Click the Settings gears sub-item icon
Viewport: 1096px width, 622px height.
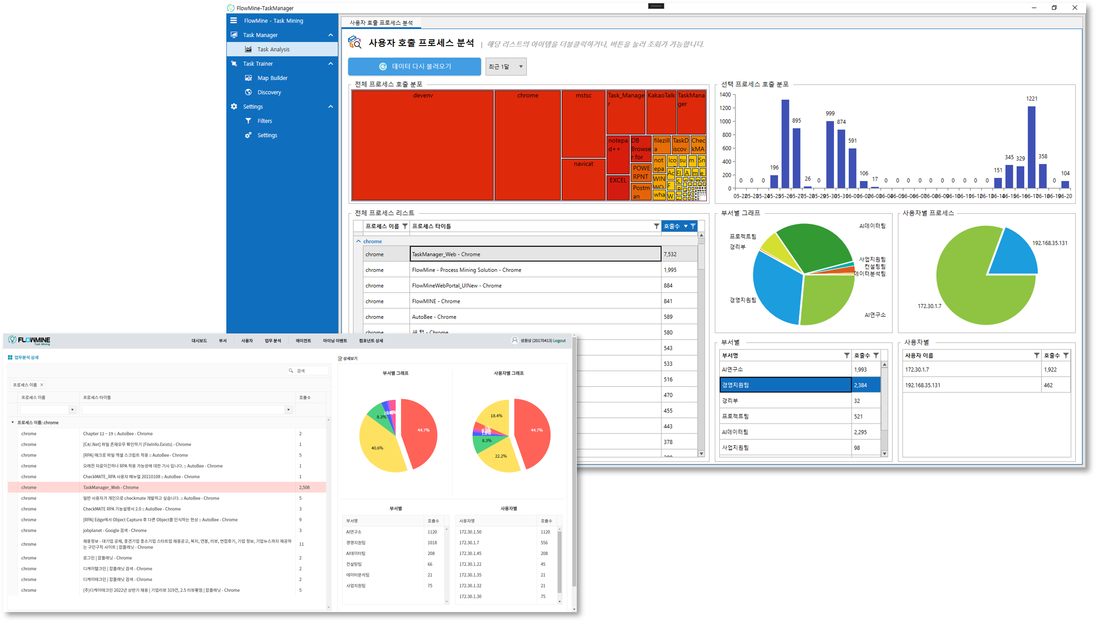click(x=248, y=135)
